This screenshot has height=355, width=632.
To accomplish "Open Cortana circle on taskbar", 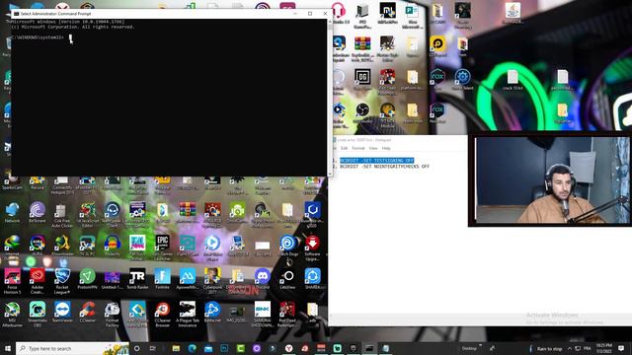I will (x=136, y=348).
